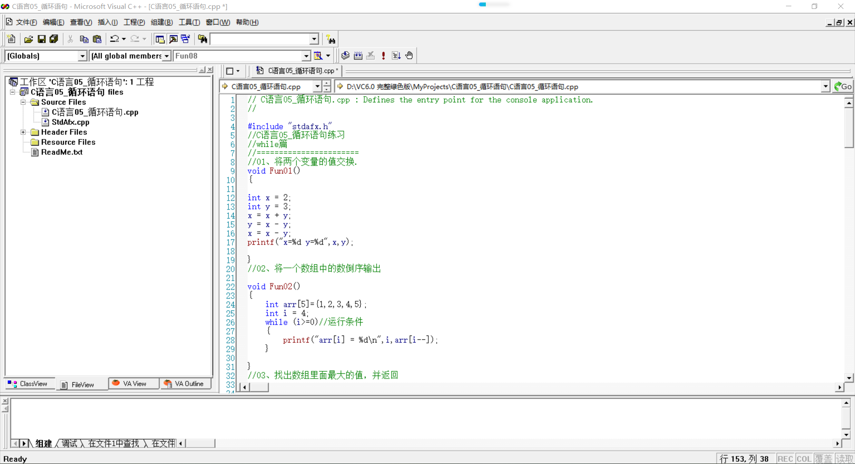The width and height of the screenshot is (855, 464).
Task: Click the Cut scissors icon
Action: coord(70,39)
